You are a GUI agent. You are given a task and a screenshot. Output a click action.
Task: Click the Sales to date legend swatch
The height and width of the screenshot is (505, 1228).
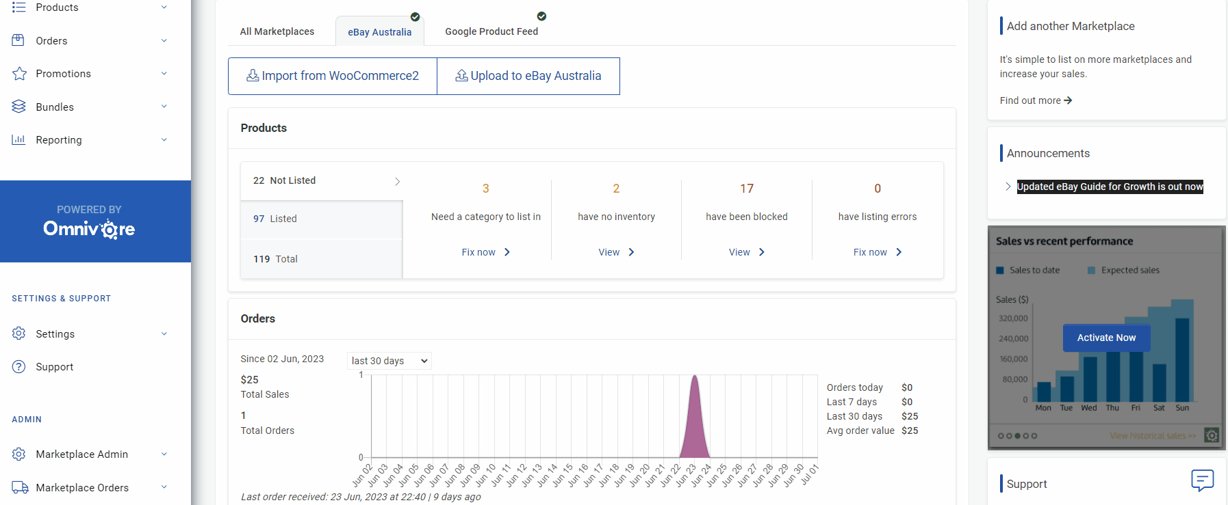[1000, 270]
